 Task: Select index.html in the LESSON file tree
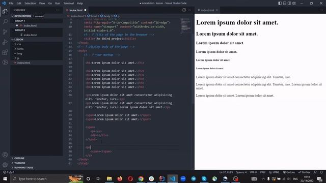[x=37, y=63]
